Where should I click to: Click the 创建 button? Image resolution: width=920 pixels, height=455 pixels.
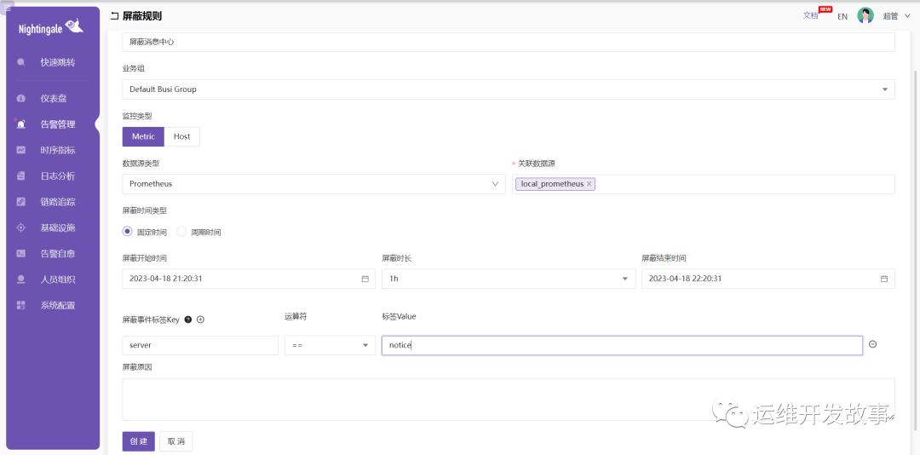coord(139,441)
